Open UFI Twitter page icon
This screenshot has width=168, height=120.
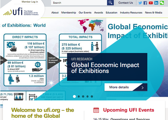tap(140, 3)
